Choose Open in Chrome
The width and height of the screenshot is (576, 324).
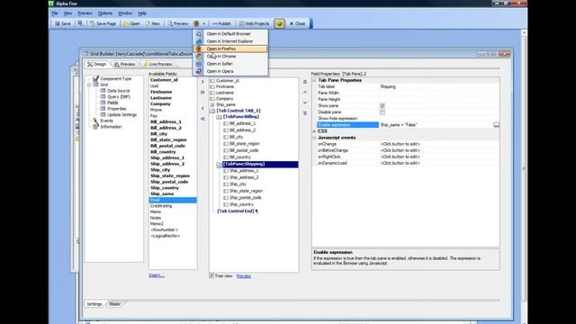(221, 56)
